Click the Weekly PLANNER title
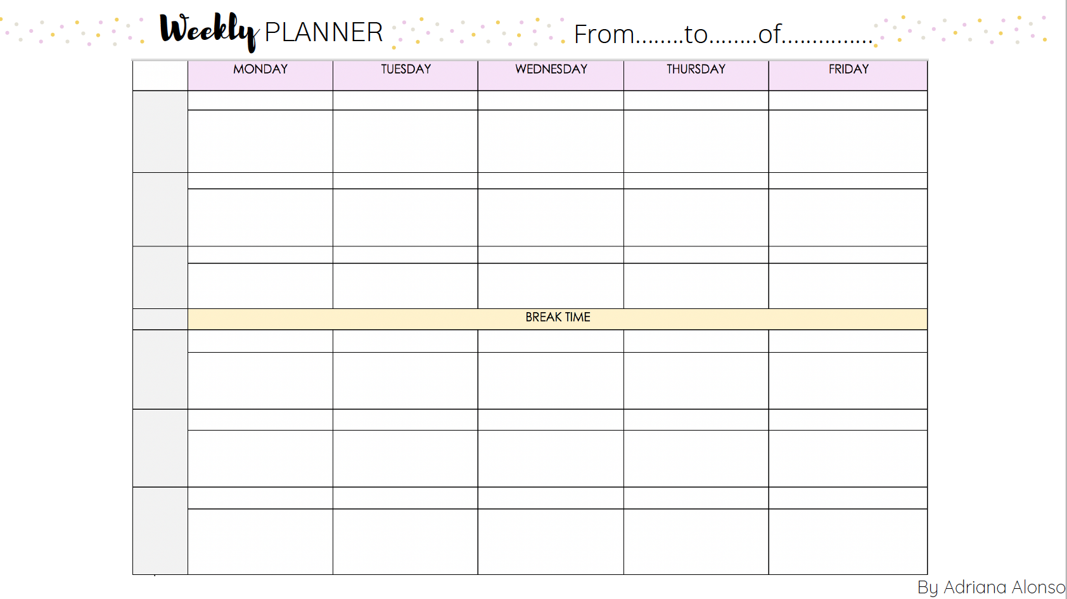1067x599 pixels. point(271,31)
